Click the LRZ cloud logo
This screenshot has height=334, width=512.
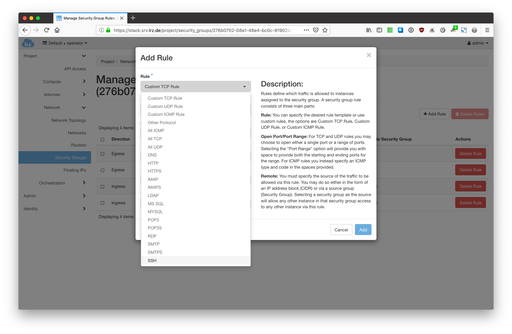(28, 43)
